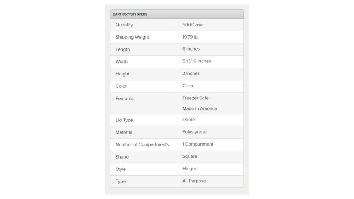The width and height of the screenshot is (354, 199).
Task: Click the Shipping Weight label
Action: (x=132, y=37)
